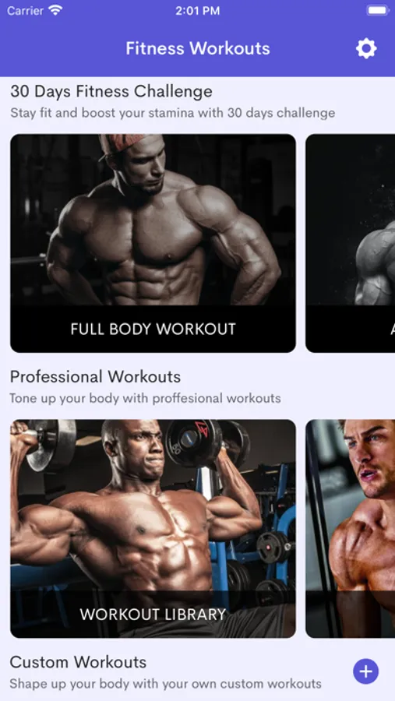Select the FULL BODY WORKOUT label bar
This screenshot has height=701, width=395.
153,329
